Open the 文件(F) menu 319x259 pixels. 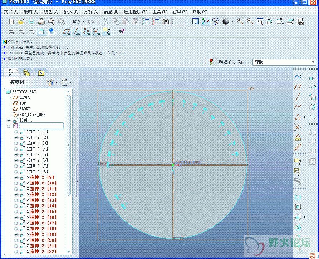[10, 12]
